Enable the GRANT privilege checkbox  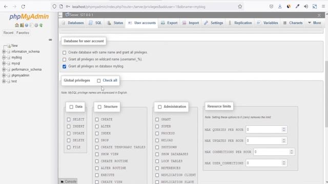(157, 120)
